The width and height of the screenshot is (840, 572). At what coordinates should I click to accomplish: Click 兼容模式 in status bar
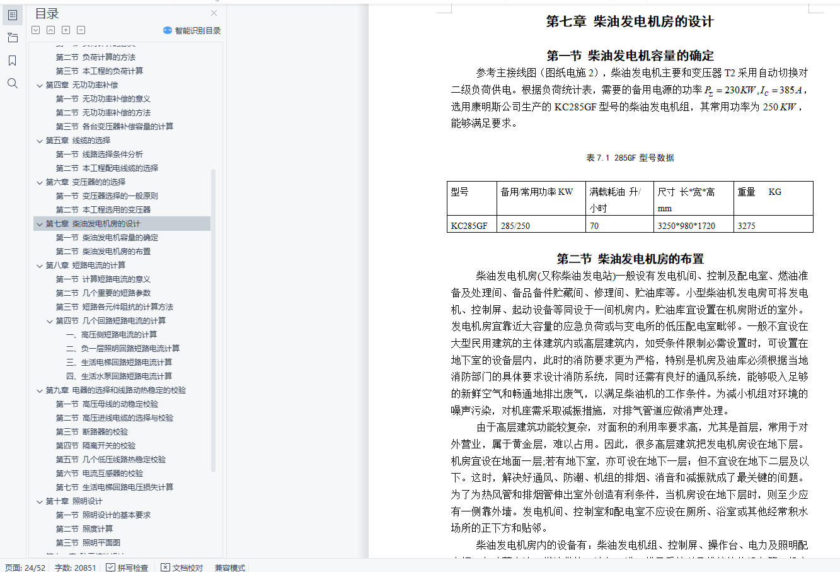(x=229, y=568)
